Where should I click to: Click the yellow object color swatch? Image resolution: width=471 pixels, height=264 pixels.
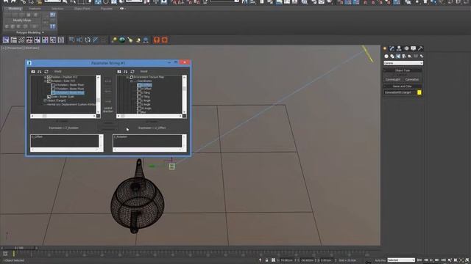pyautogui.click(x=419, y=92)
